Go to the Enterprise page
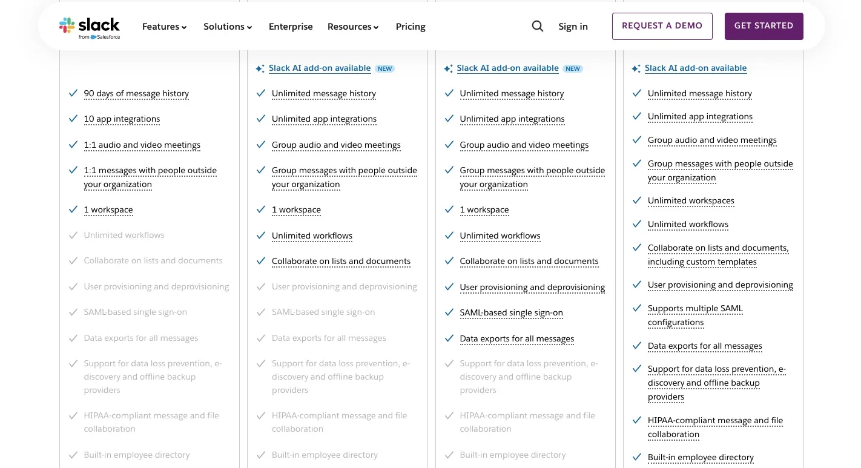Viewport: 861px width, 468px height. [x=291, y=27]
